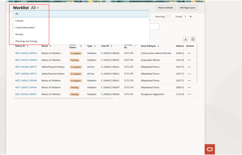The height and width of the screenshot is (155, 242).
Task: Choose Code Enforcement from the menu
Action: point(81,27)
